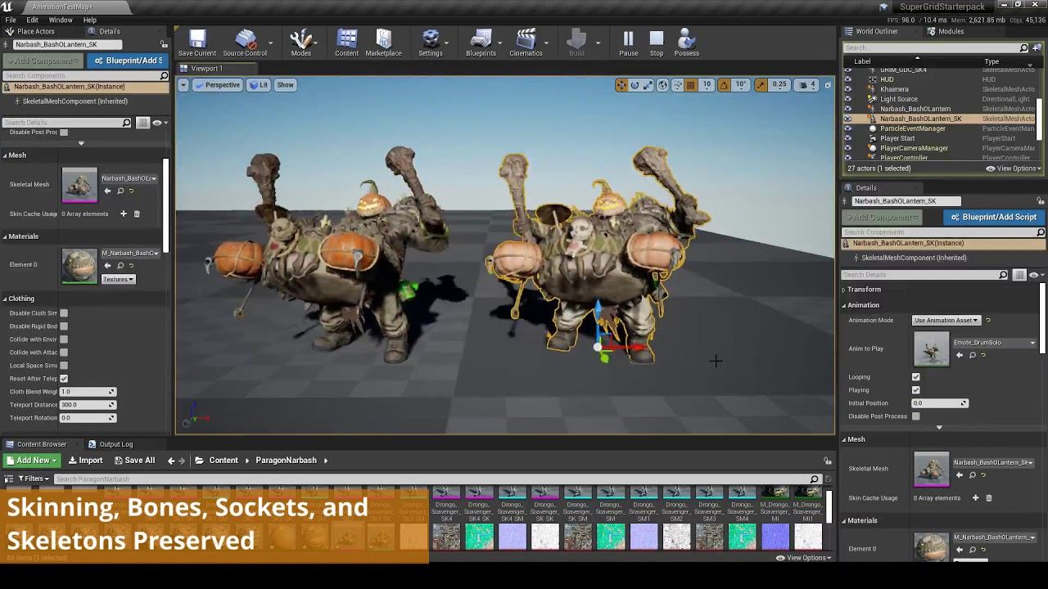Open the Perspective viewport dropdown
1048x589 pixels.
pyautogui.click(x=218, y=85)
